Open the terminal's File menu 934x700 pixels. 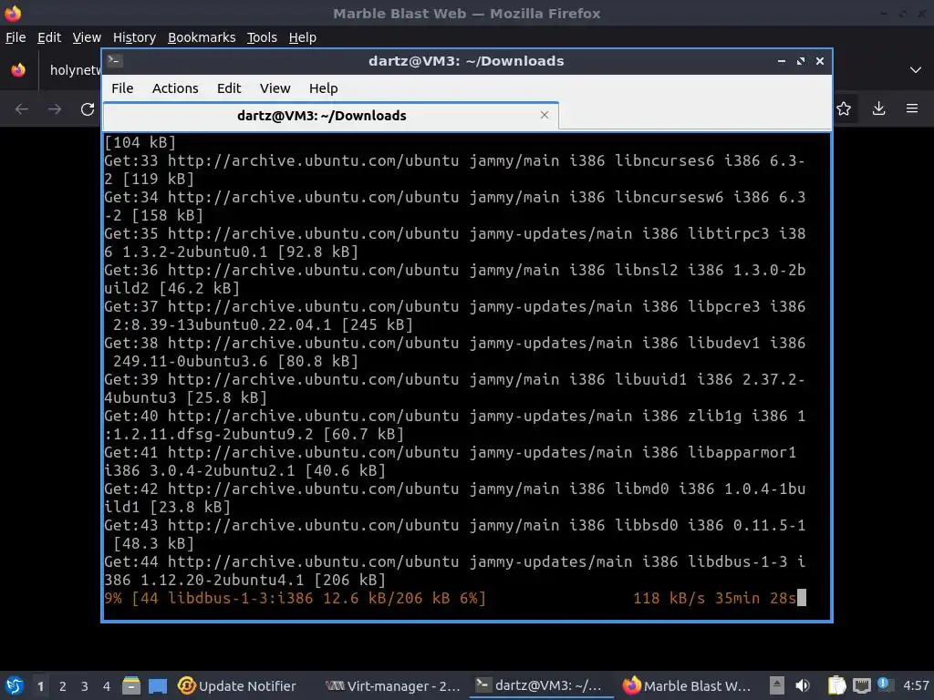[122, 88]
